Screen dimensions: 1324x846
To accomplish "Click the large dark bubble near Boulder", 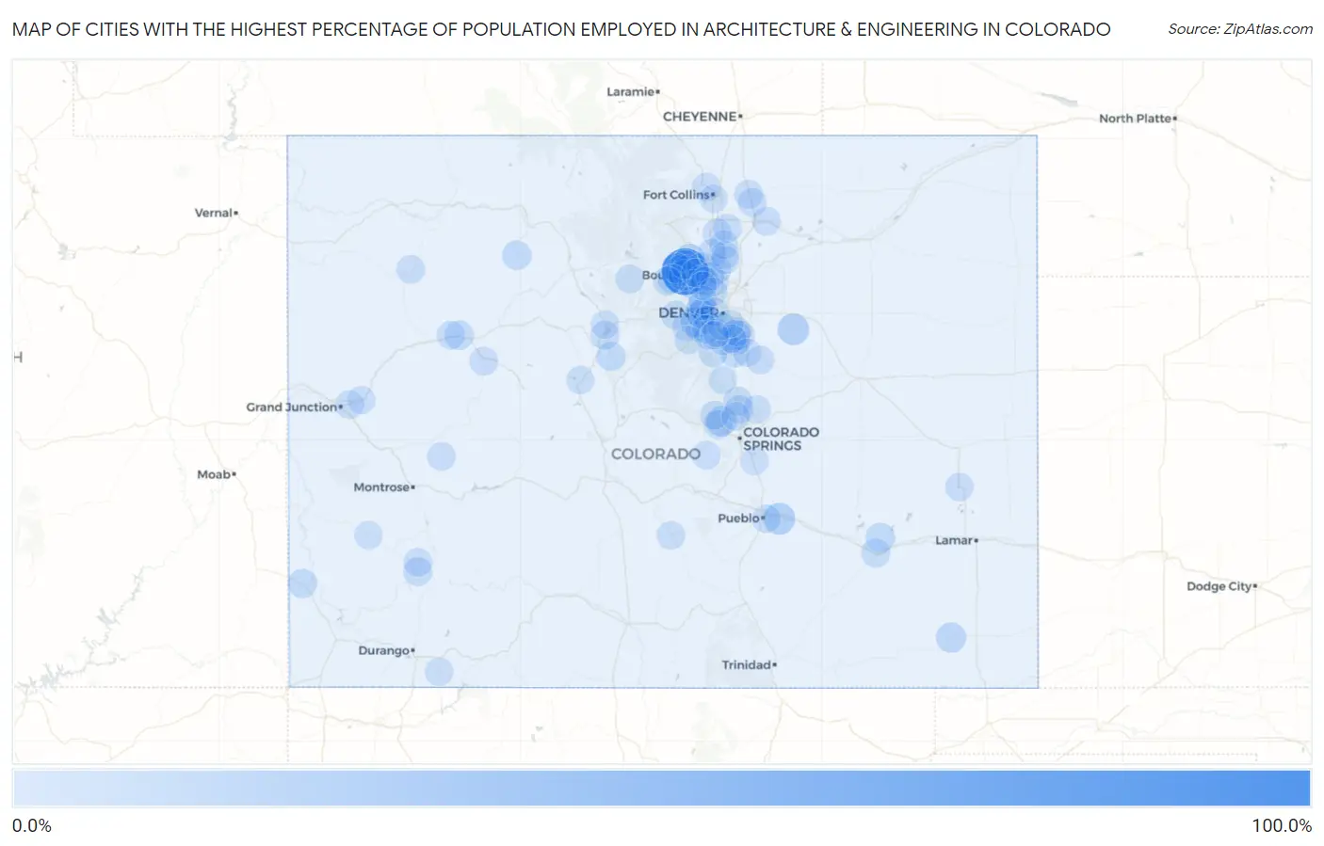I will (685, 271).
